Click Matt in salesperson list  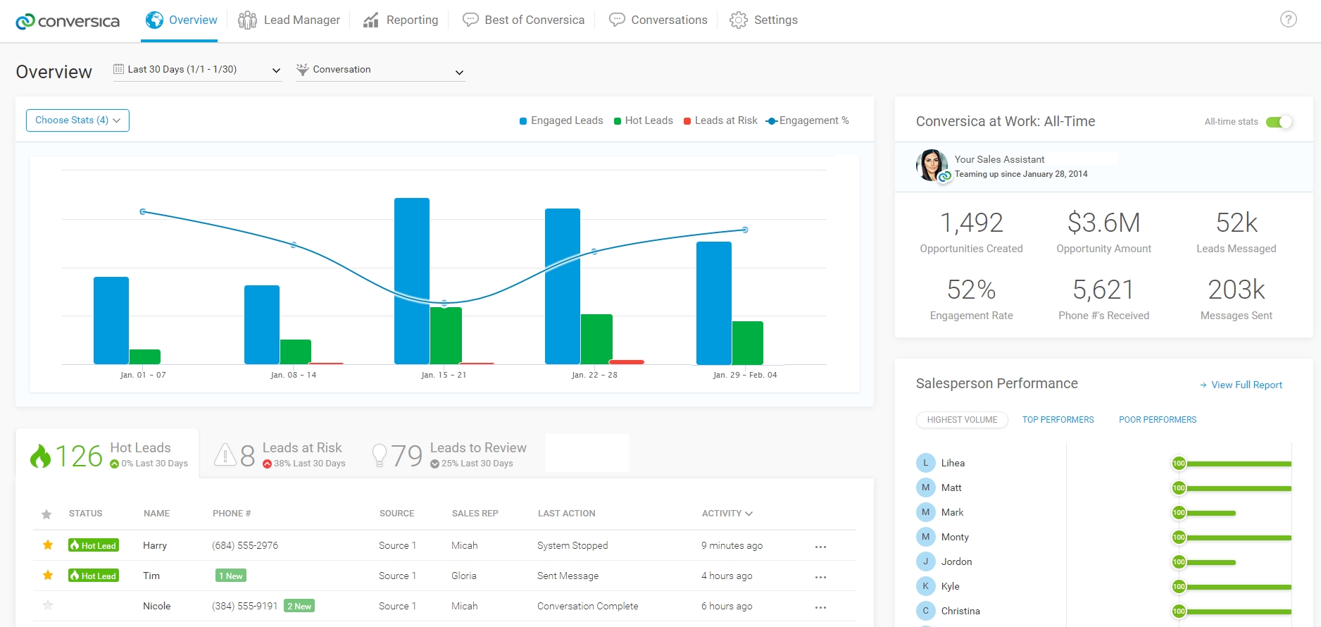(951, 488)
